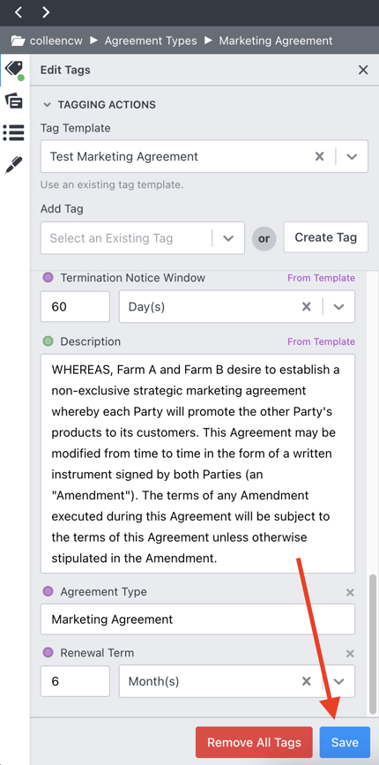Open the Tag Template dropdown
The height and width of the screenshot is (765, 379).
[x=352, y=156]
